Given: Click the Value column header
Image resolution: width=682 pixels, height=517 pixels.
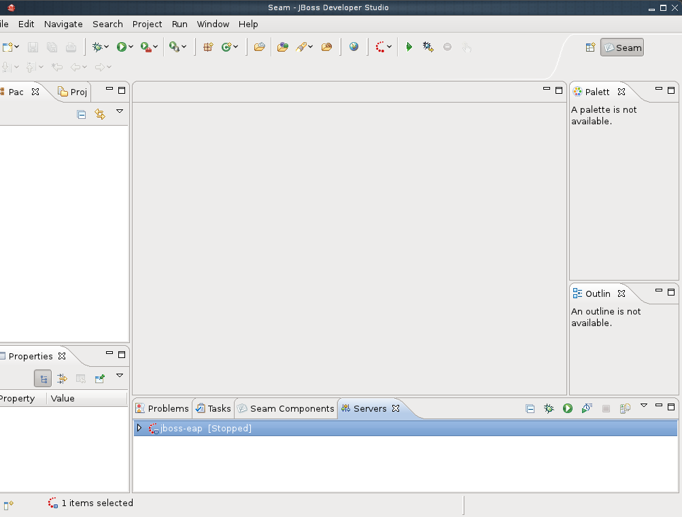Looking at the screenshot, I should (x=63, y=398).
